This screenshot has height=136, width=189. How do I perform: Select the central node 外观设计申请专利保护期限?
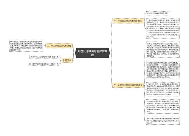tap(92, 53)
